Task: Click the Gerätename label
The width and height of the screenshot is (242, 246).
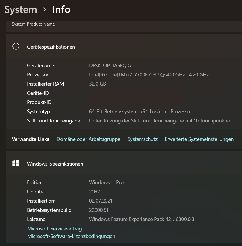Action: (x=41, y=66)
